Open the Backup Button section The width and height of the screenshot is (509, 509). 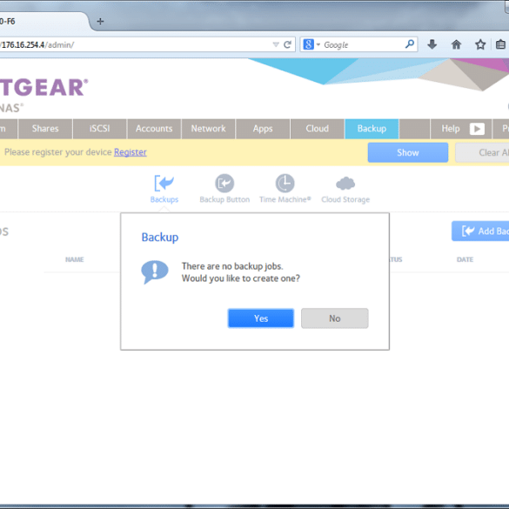[224, 190]
